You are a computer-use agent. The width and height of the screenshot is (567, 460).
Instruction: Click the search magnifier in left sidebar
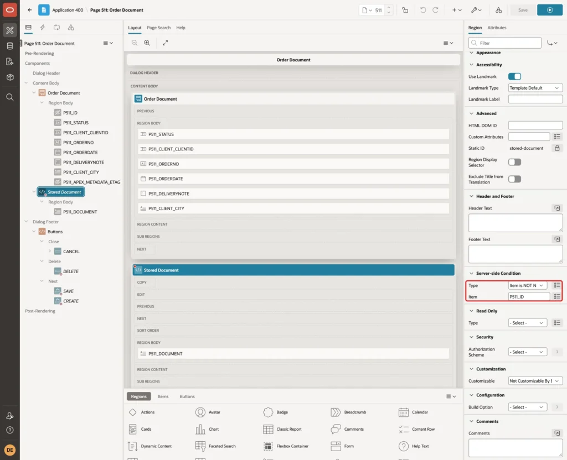click(10, 97)
